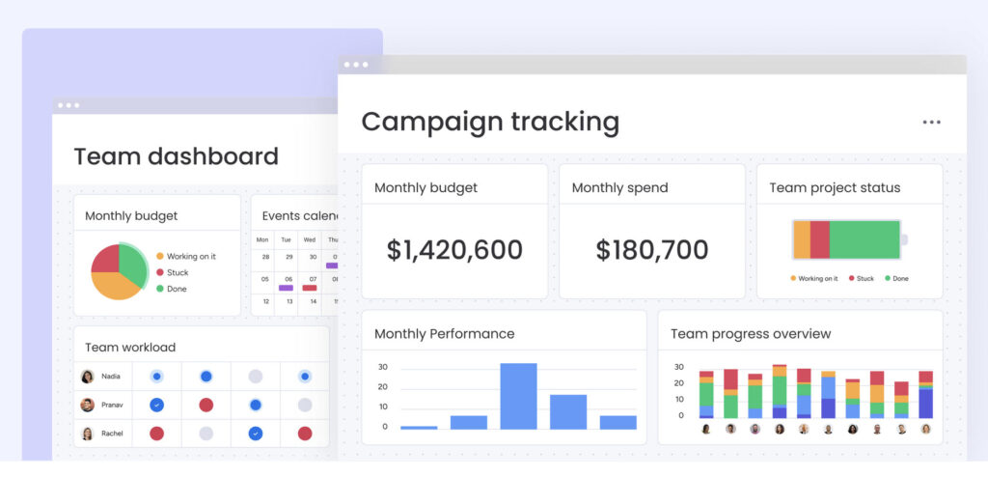The image size is (988, 504).
Task: Click the $180,700 Monthly spend value
Action: [x=652, y=250]
